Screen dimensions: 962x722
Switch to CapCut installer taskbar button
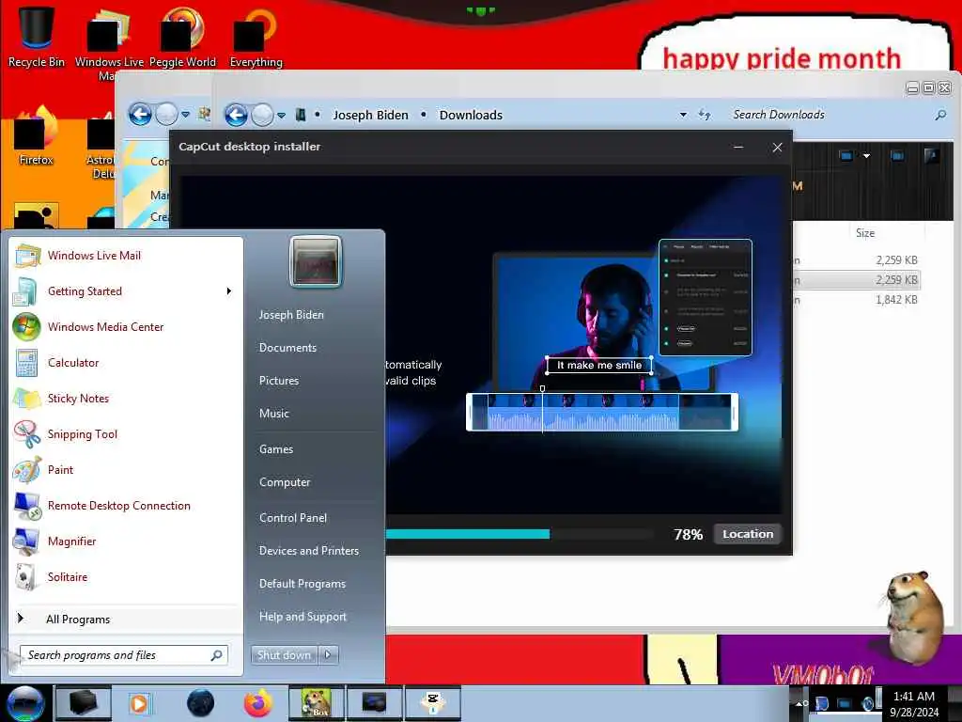pyautogui.click(x=432, y=703)
